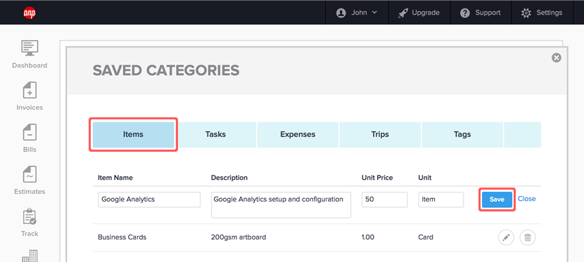Click the Card unit value
Viewport: 584px width, 262px height.
[426, 237]
